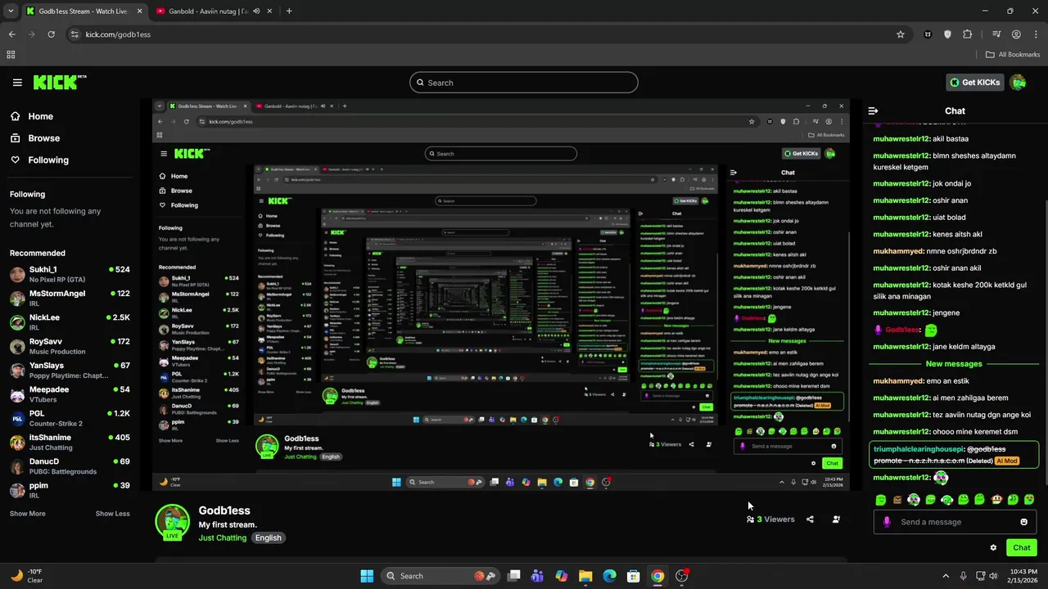Open the hamburger menu beside Kick logo
1048x589 pixels.
click(x=17, y=82)
